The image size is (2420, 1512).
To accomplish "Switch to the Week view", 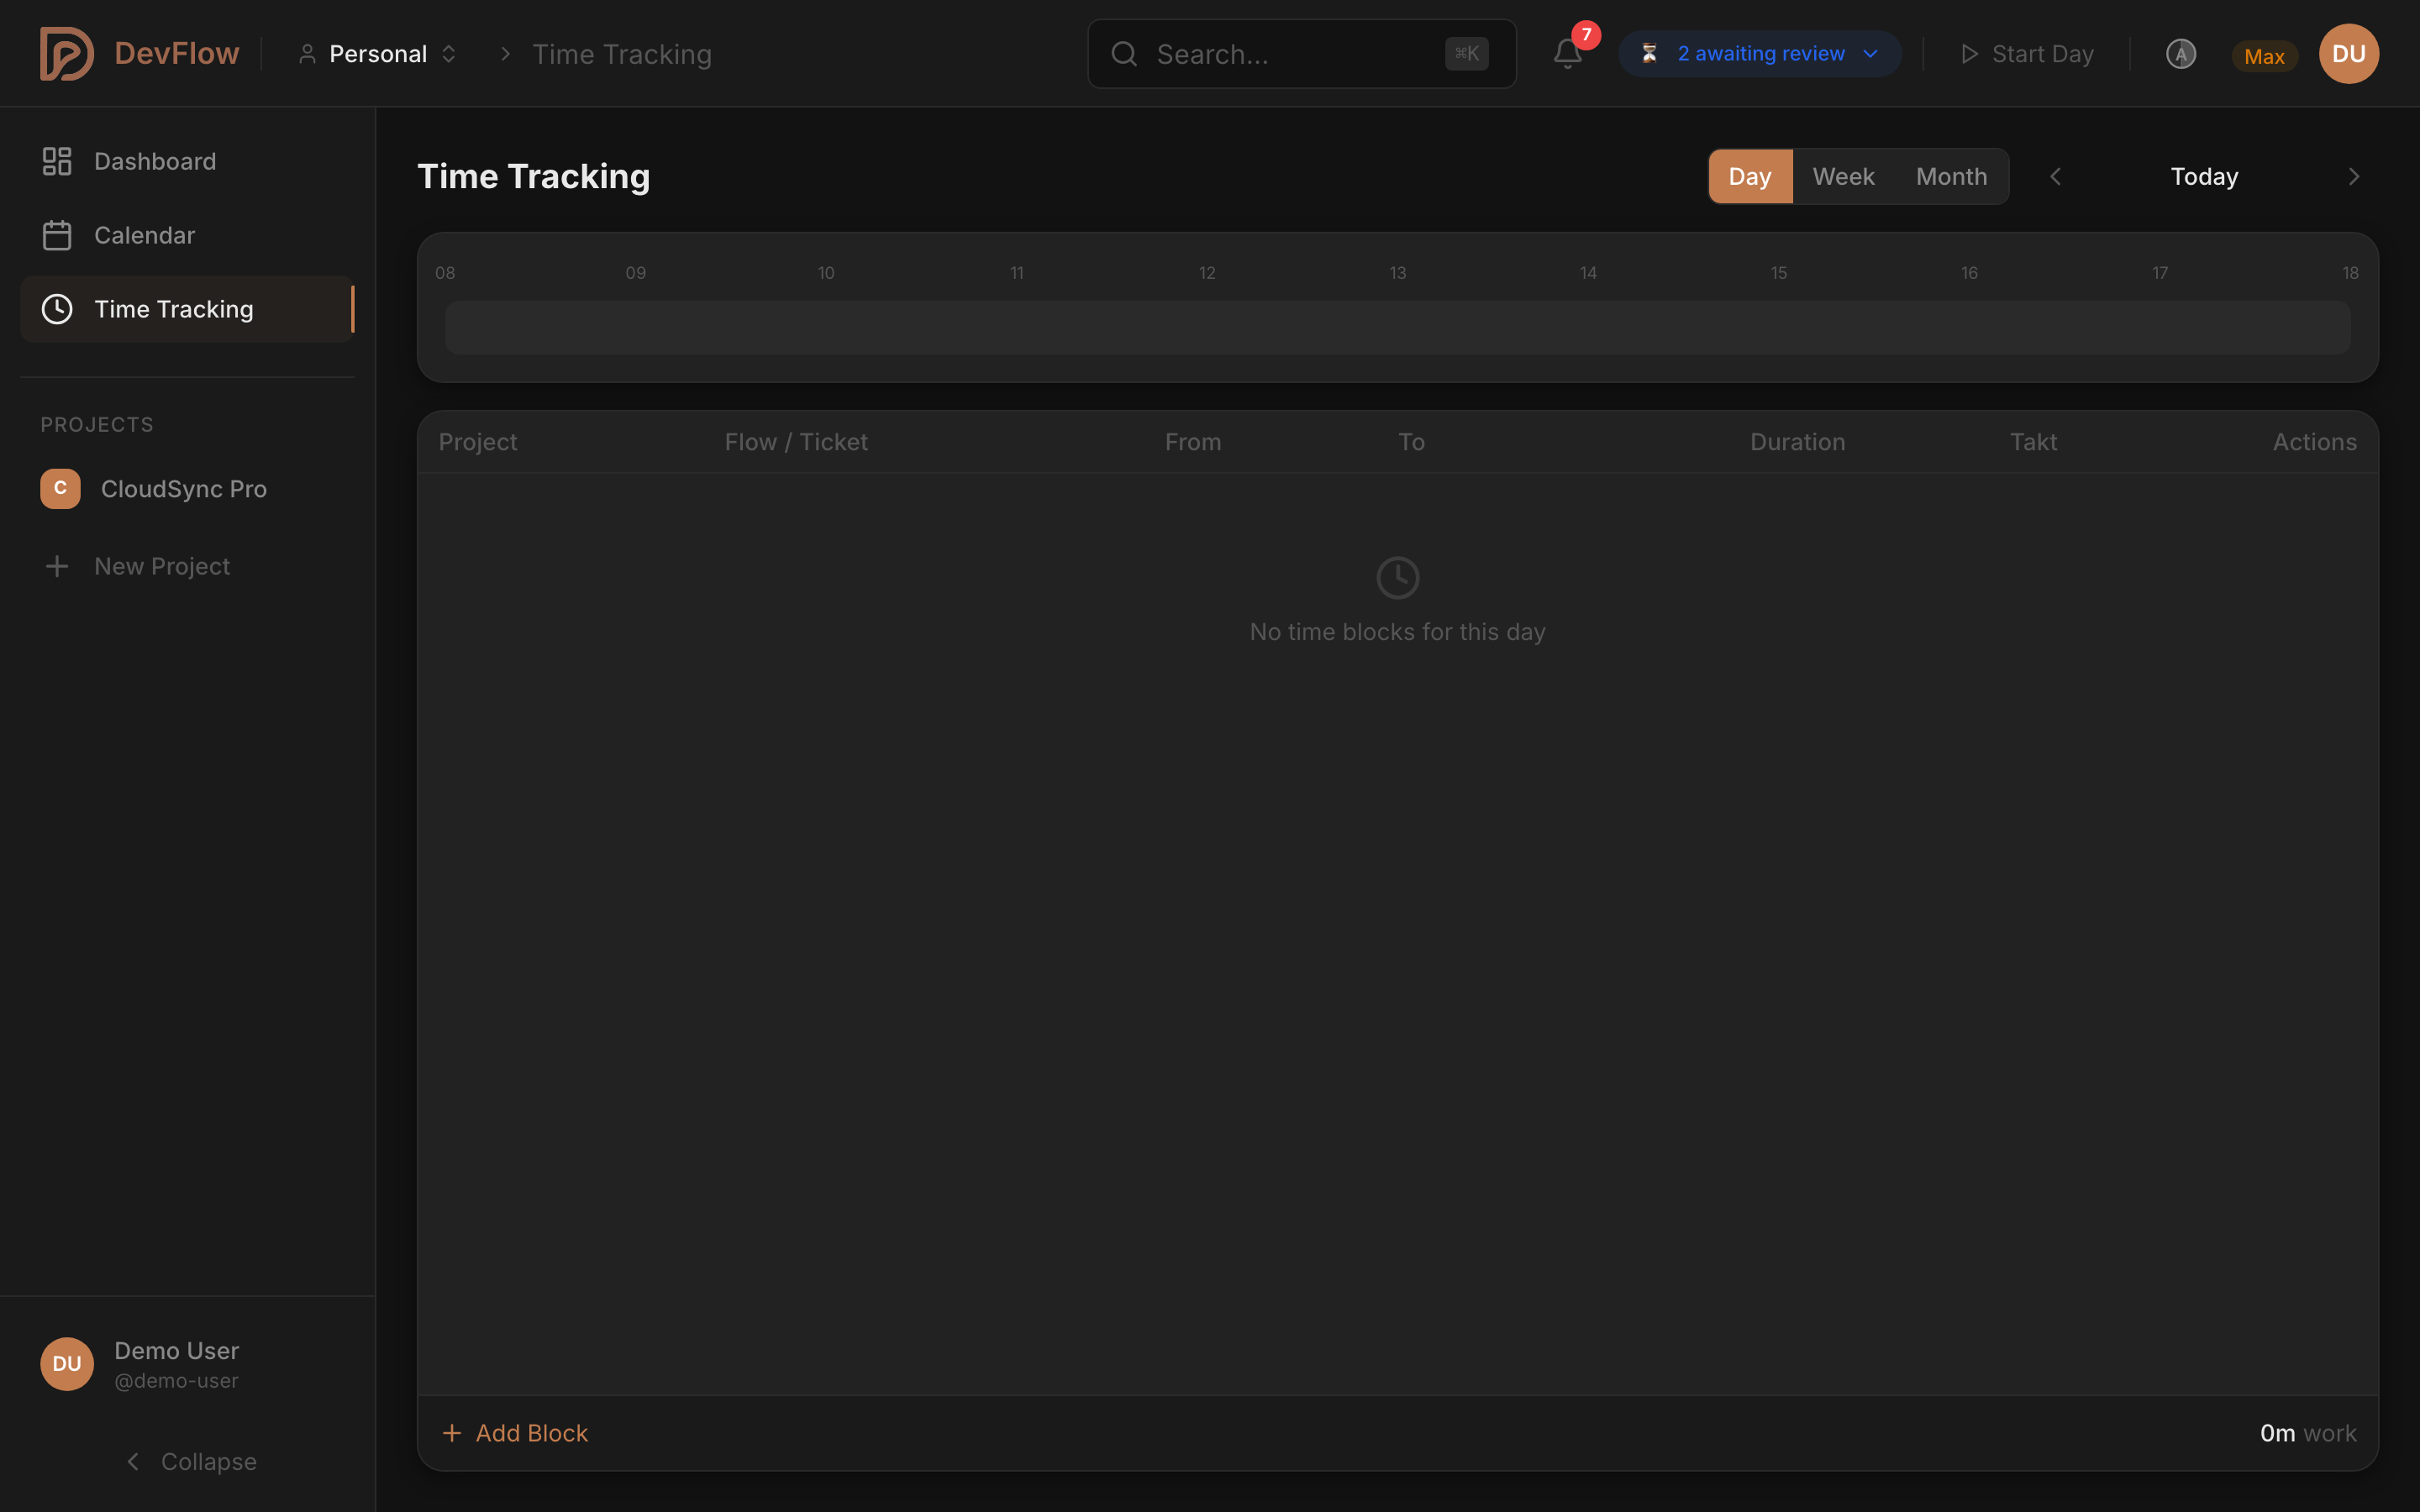I will pos(1843,176).
